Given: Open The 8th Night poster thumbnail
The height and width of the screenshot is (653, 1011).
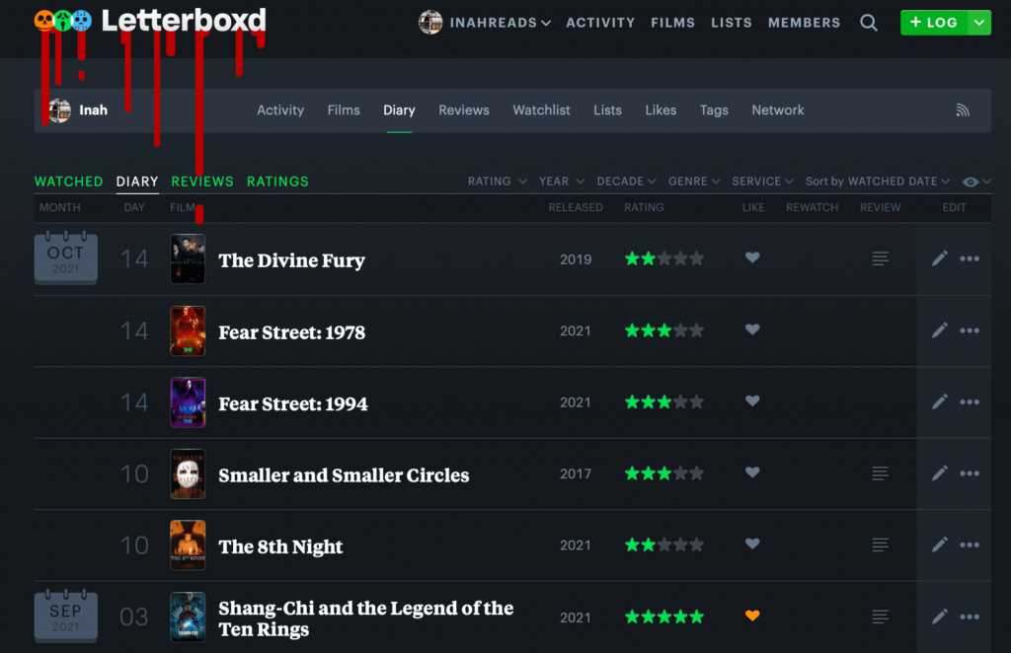Looking at the screenshot, I should point(188,545).
